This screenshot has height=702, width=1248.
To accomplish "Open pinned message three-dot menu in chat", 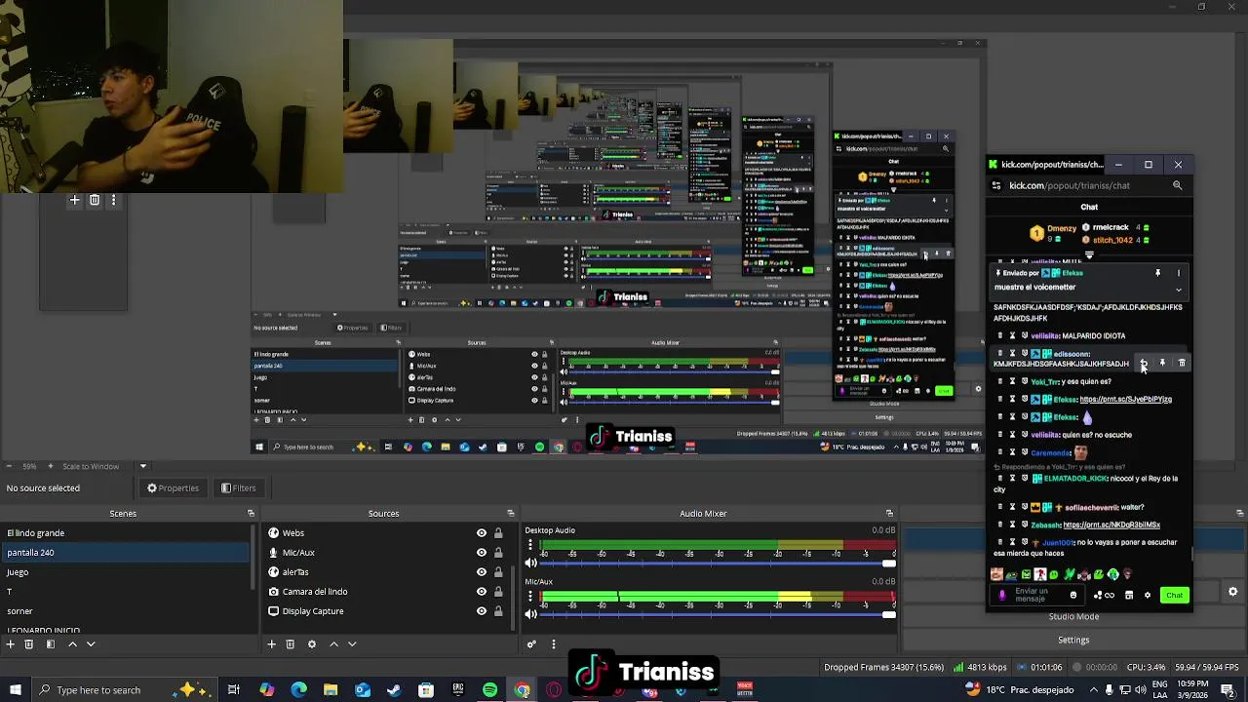I will [1178, 273].
